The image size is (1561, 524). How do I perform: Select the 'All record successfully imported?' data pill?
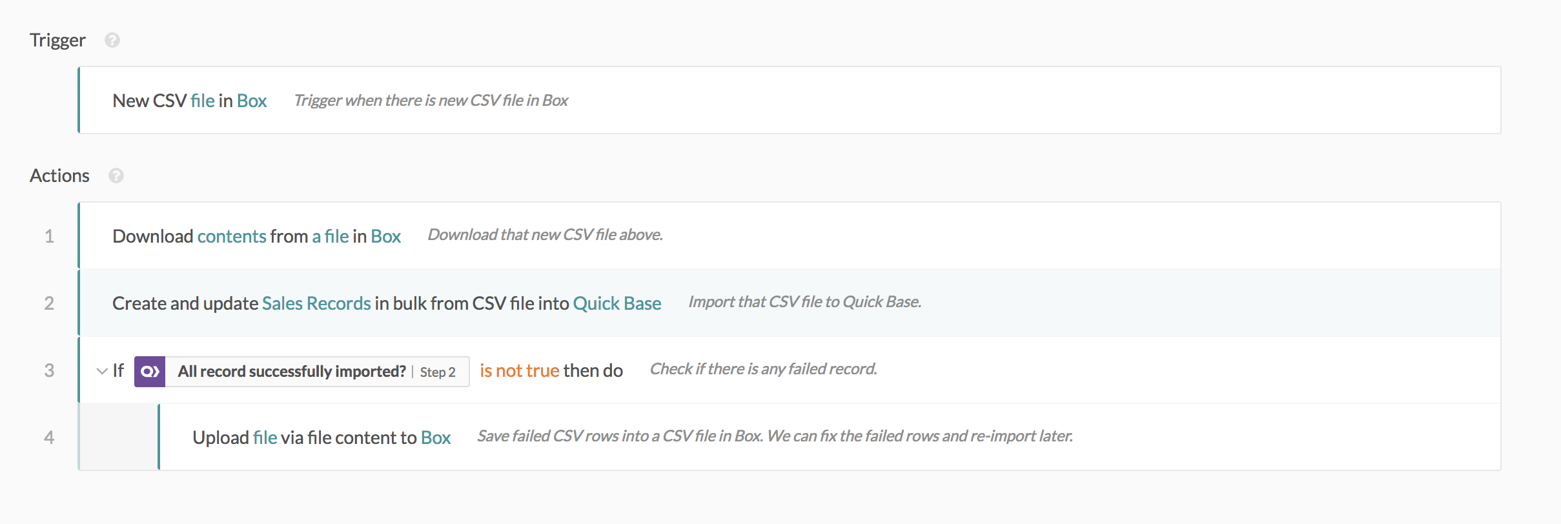point(292,372)
